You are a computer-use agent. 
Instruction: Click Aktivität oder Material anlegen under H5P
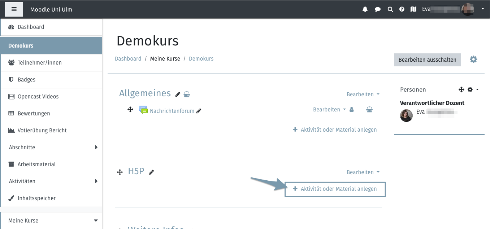pos(335,189)
